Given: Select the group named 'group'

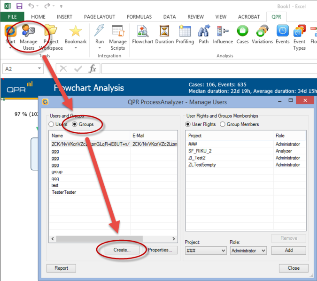Looking at the screenshot, I should 113,172.
